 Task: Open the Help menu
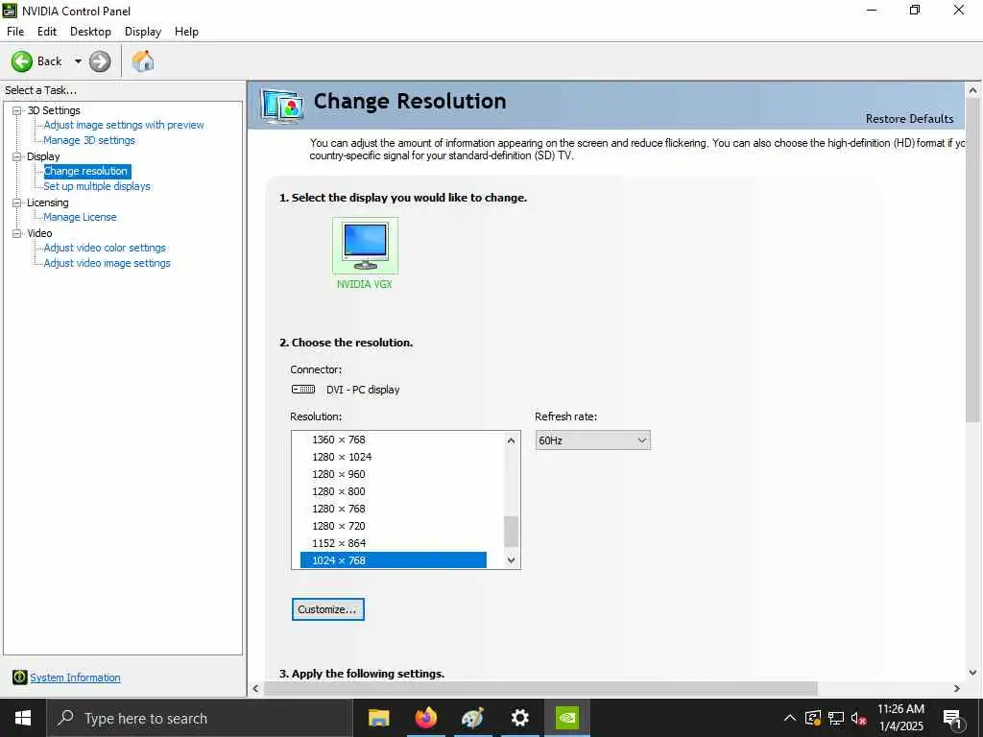tap(187, 32)
